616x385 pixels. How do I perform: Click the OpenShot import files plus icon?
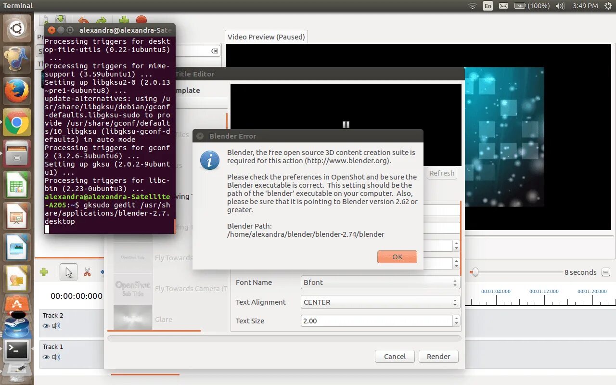tap(124, 21)
